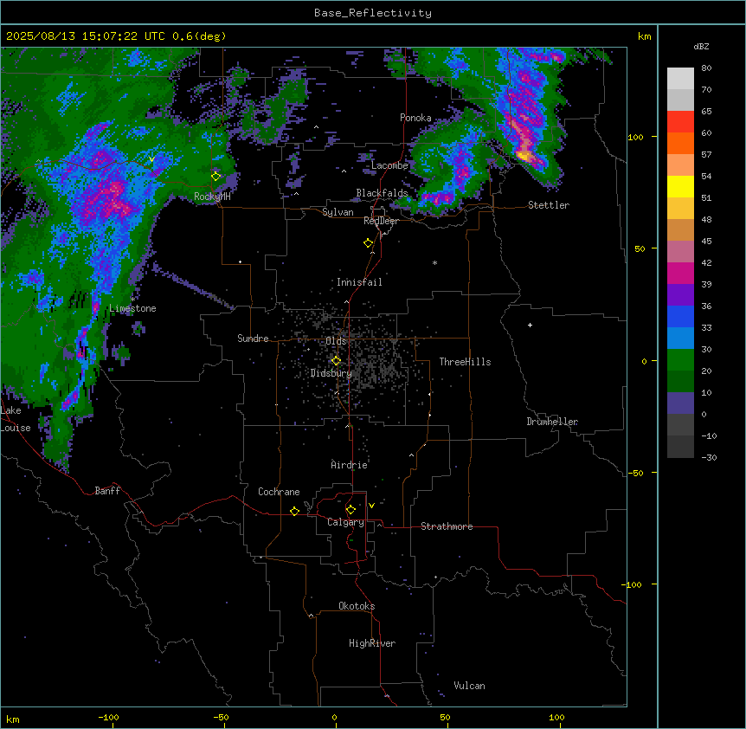Click the purple 36-39 dBZ legend swatch
This screenshot has width=746, height=729.
(x=680, y=295)
